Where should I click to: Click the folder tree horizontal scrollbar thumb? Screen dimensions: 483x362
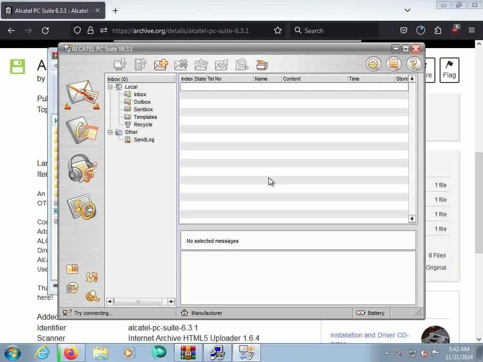pyautogui.click(x=138, y=301)
